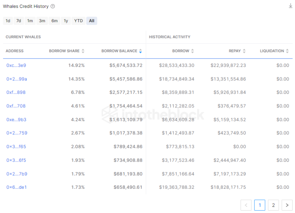Click borrow balance $5,674,533.72
The width and height of the screenshot is (295, 213).
point(126,65)
